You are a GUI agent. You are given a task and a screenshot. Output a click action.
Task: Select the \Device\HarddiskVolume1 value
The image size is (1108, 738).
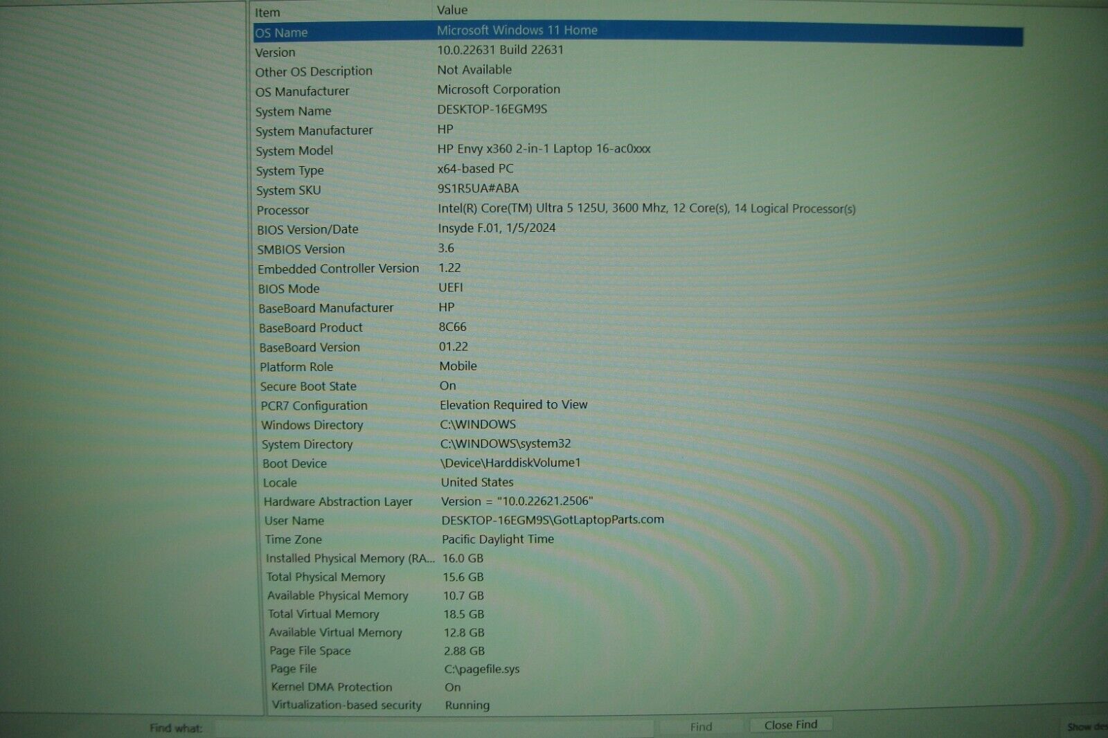(511, 462)
